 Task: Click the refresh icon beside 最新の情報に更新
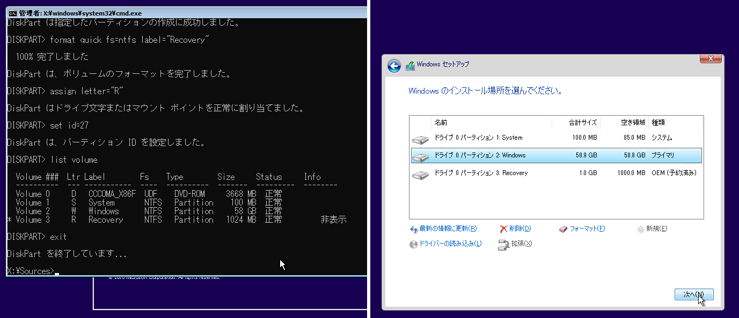(414, 229)
